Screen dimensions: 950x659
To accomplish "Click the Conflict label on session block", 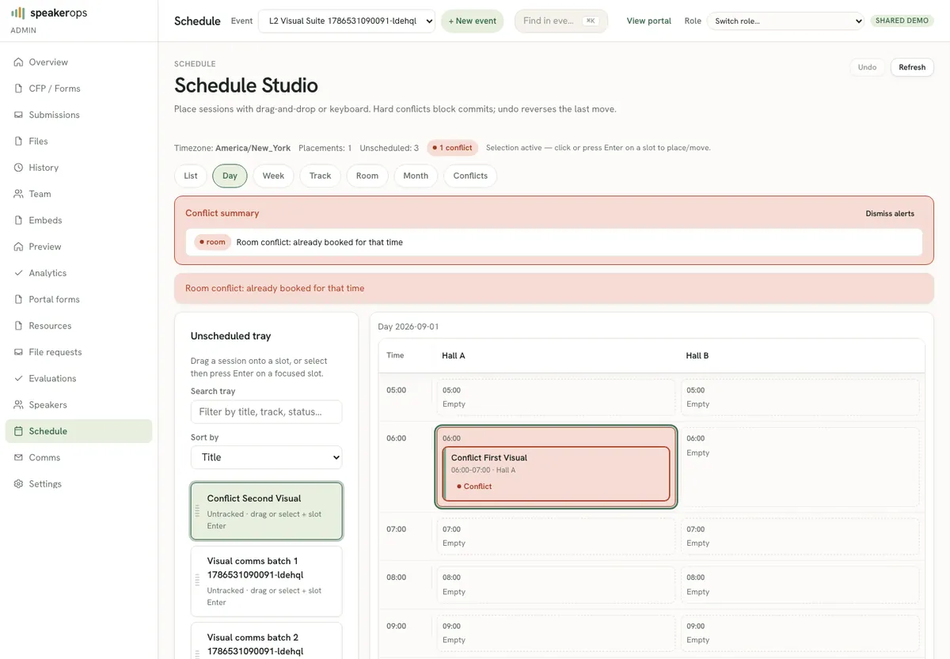I will point(474,487).
